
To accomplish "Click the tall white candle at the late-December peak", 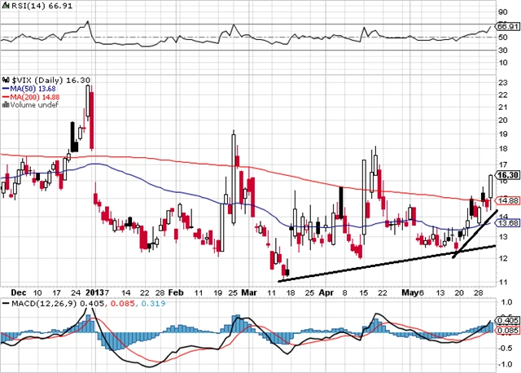I will coord(88,102).
